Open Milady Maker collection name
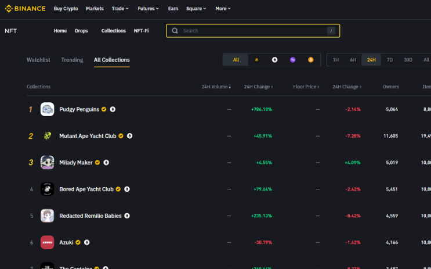 (76, 163)
